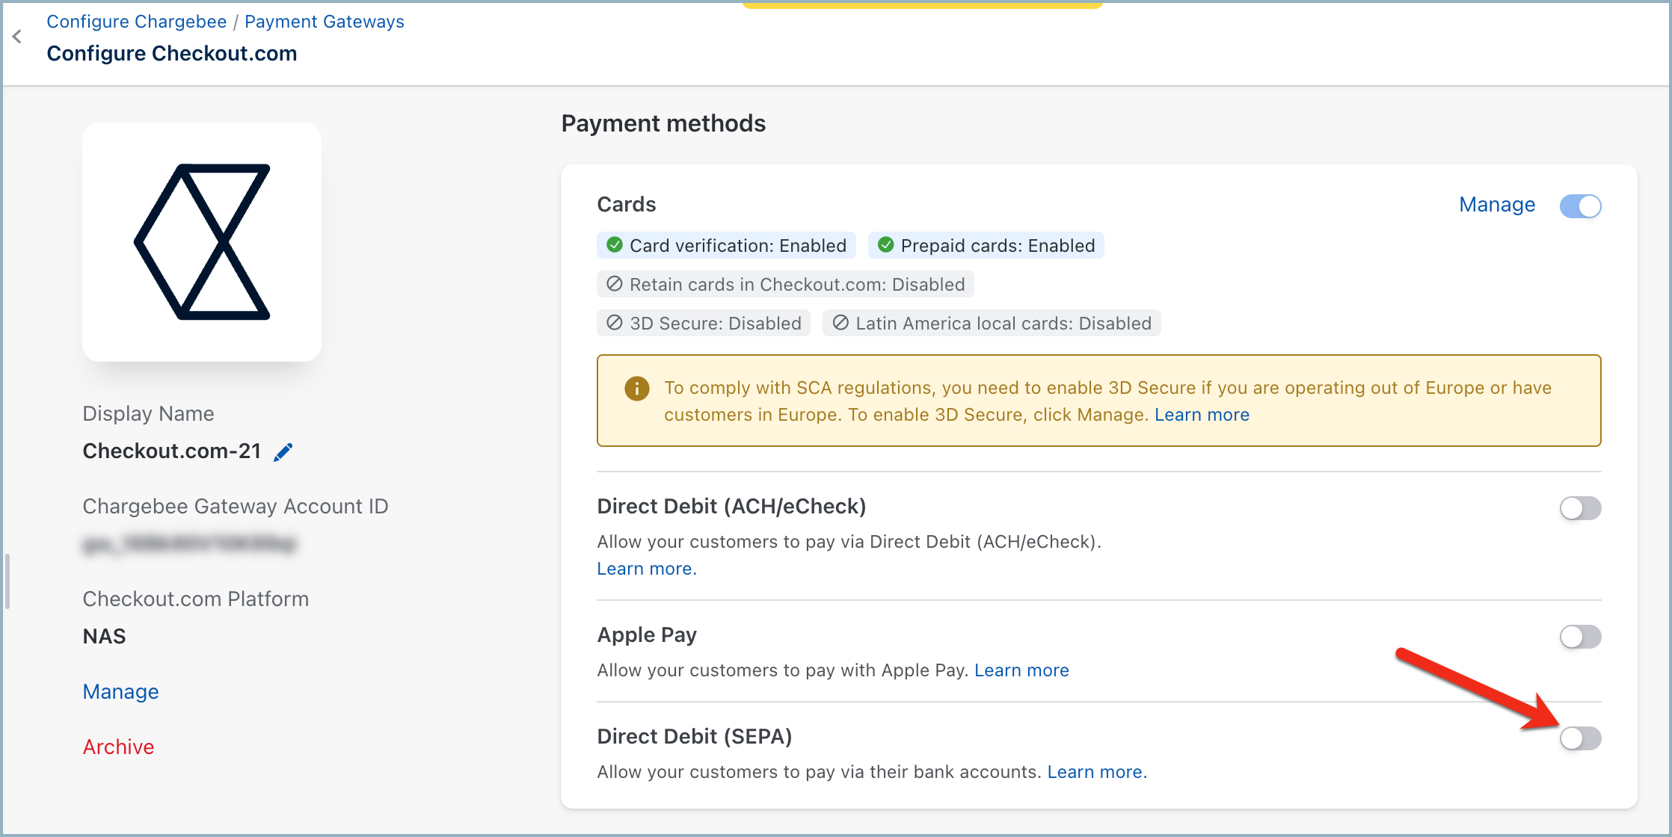
Task: Enable Direct Debit (ACH/eCheck) toggle
Action: [1580, 508]
